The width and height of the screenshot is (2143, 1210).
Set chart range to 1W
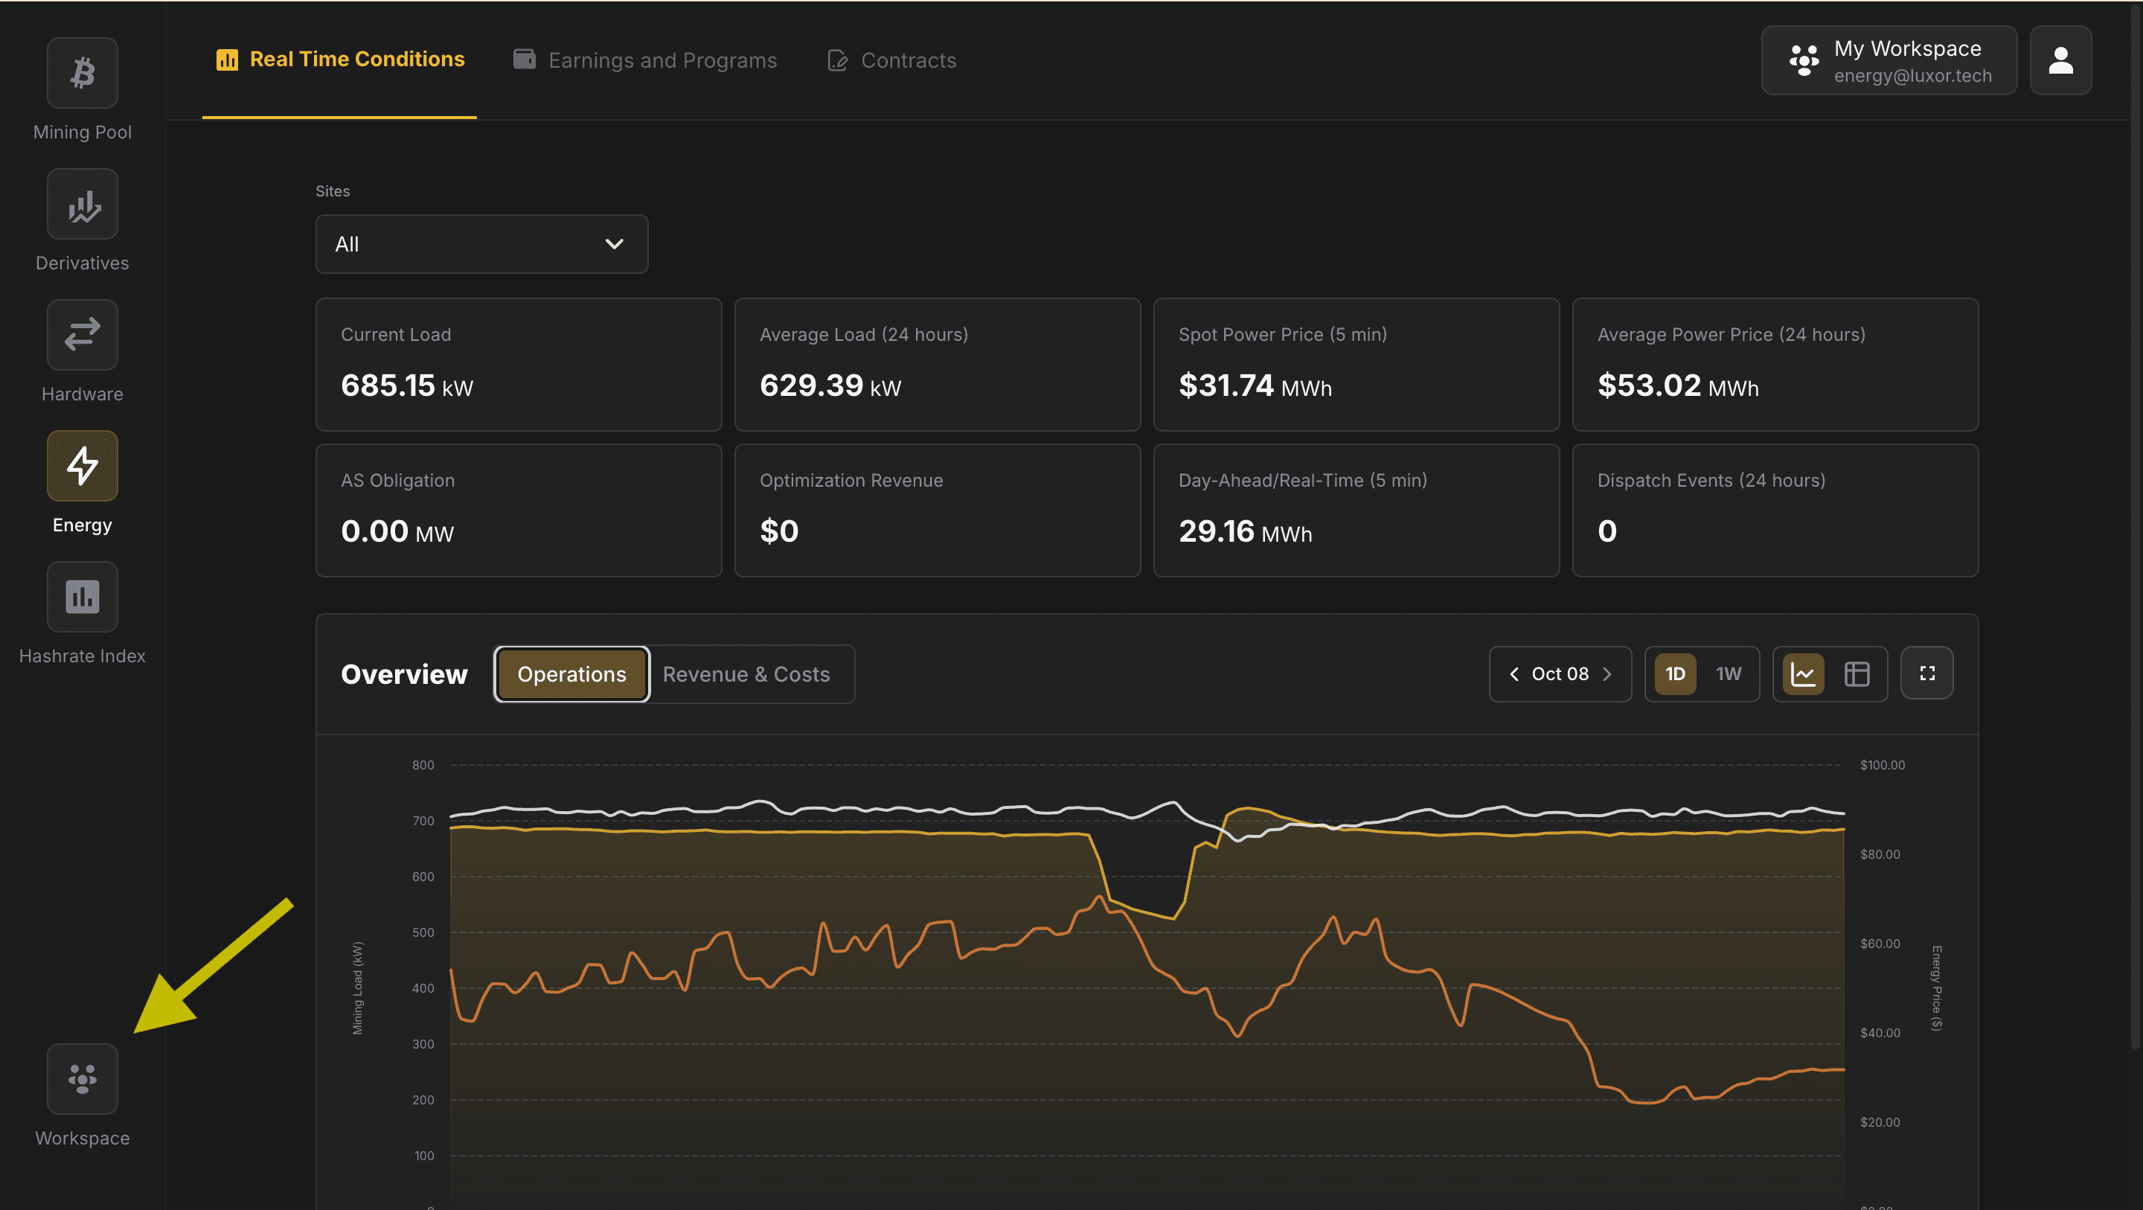pyautogui.click(x=1728, y=673)
